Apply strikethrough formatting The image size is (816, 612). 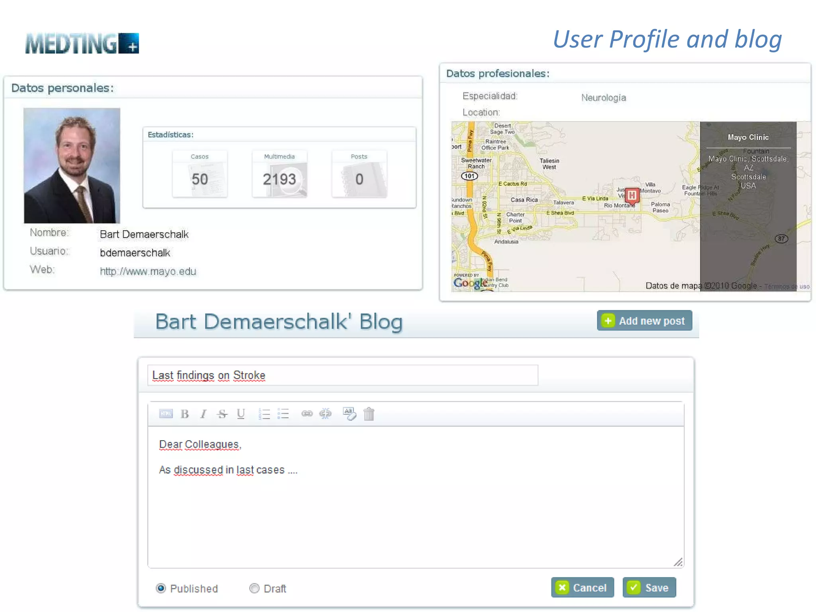click(222, 414)
